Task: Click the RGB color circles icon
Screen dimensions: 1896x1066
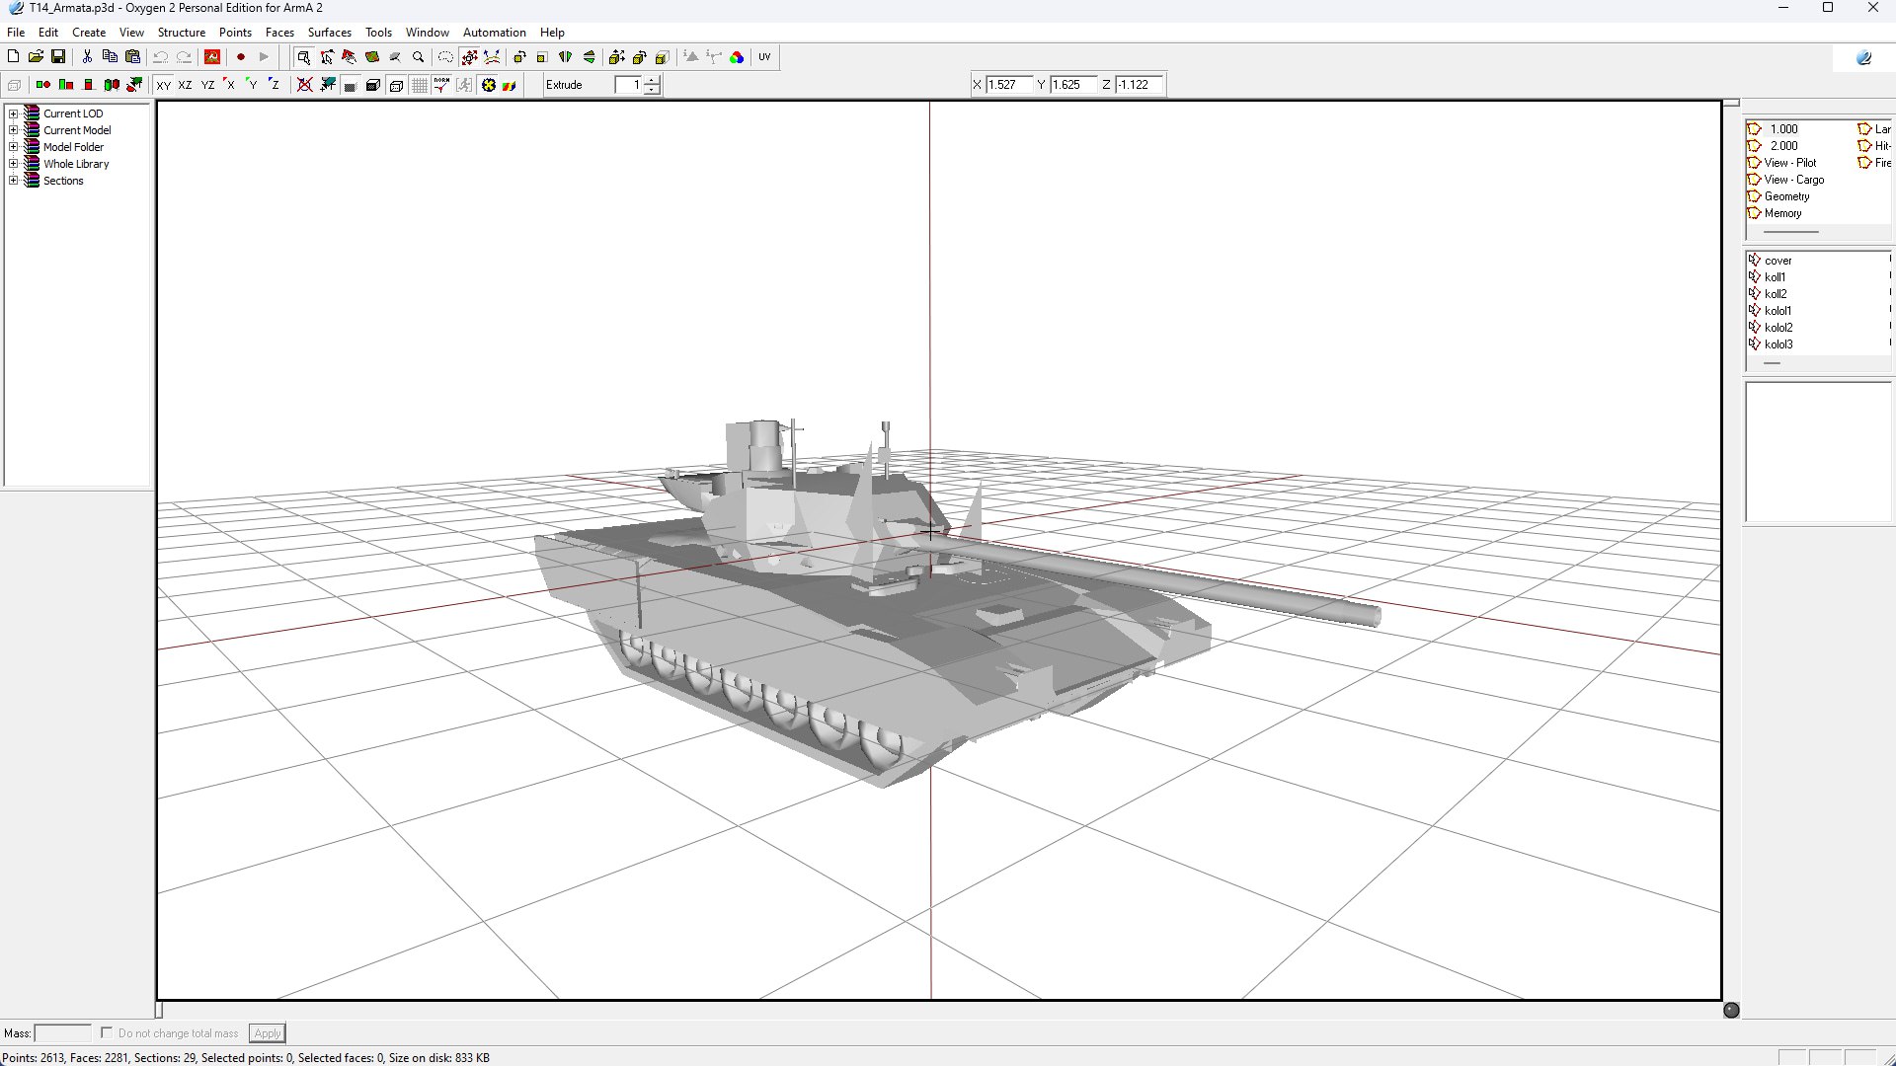Action: 737,57
